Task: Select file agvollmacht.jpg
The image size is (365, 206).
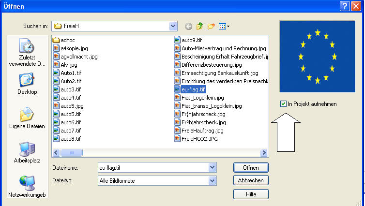Action: point(76,57)
